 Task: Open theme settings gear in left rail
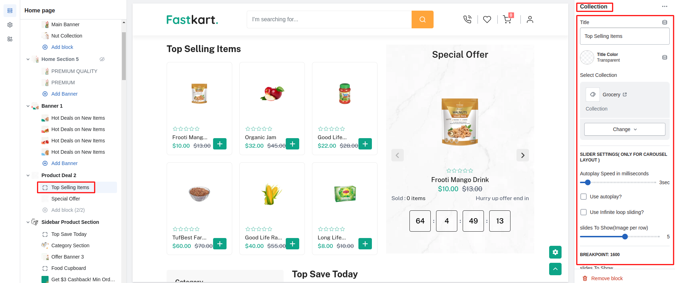[10, 25]
